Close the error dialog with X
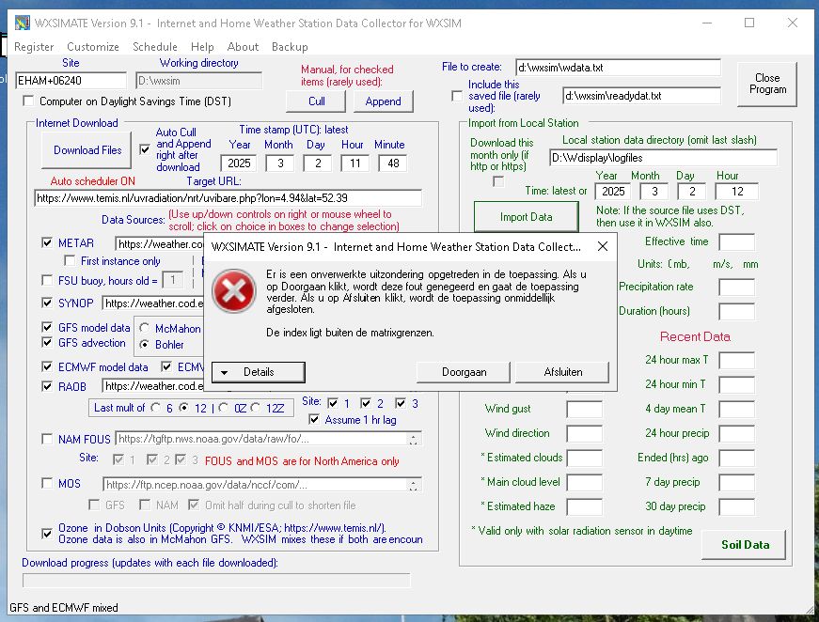The image size is (819, 622). [602, 246]
